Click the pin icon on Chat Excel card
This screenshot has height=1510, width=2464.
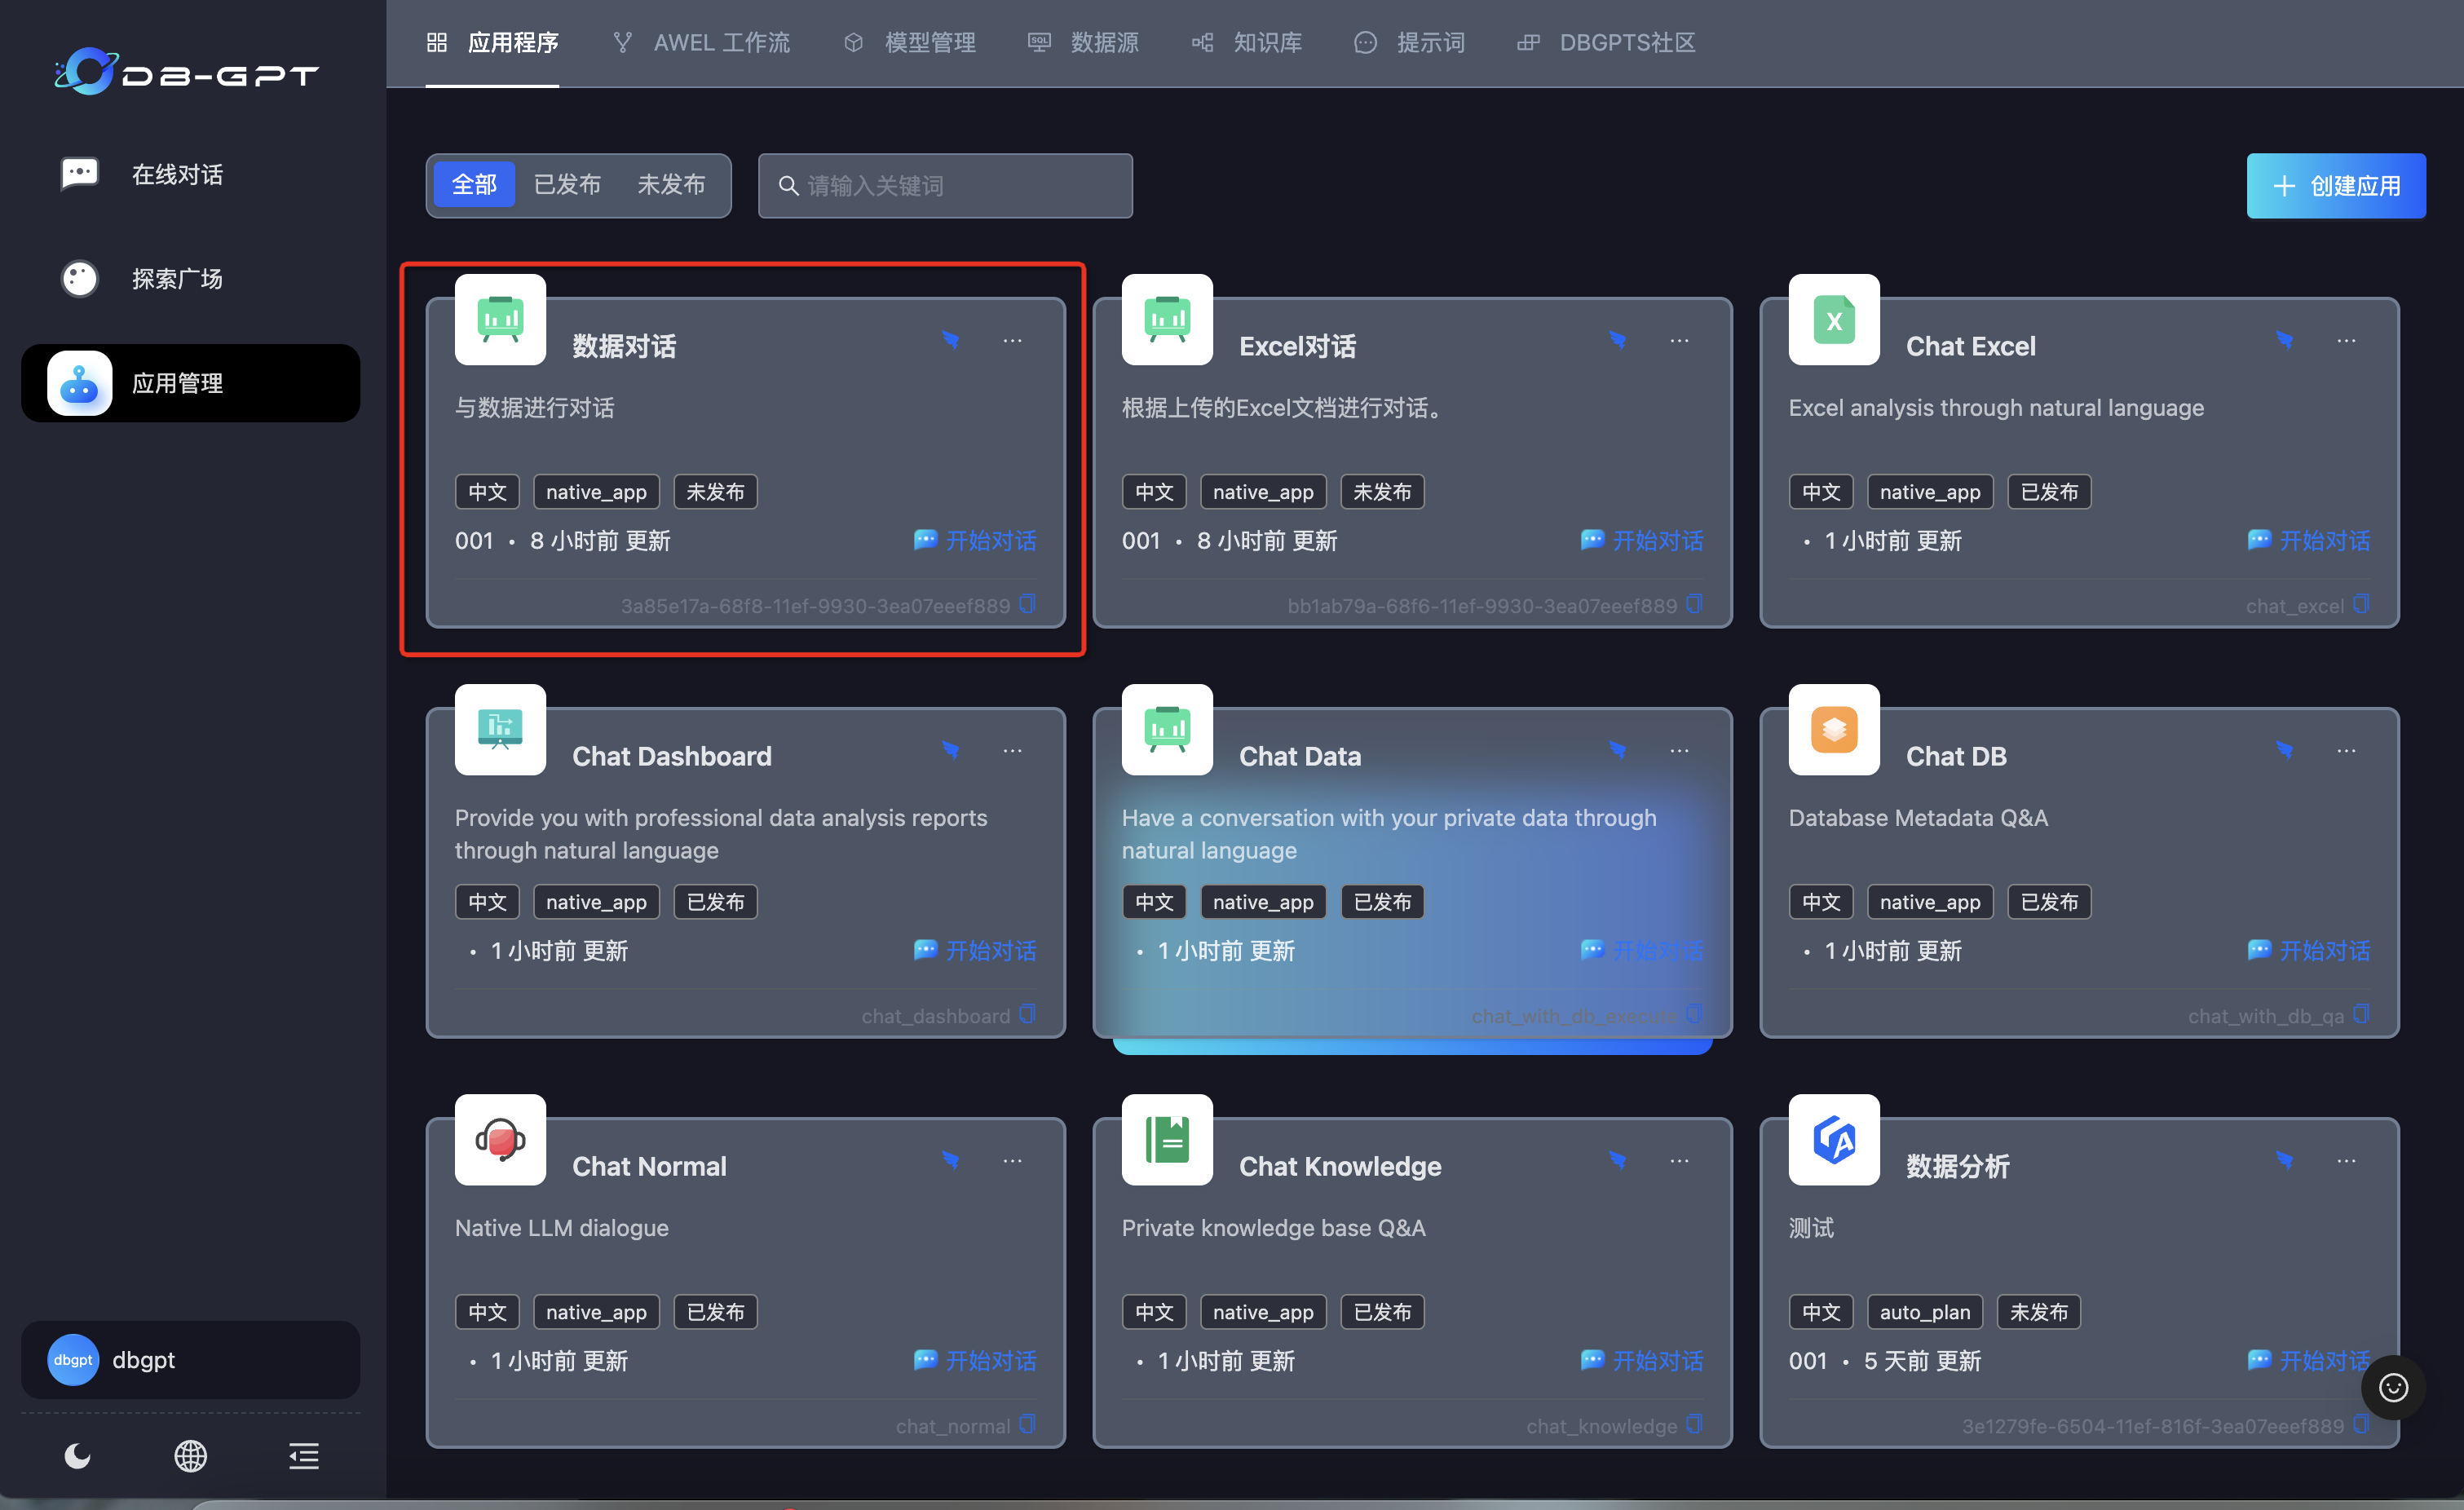(2284, 340)
